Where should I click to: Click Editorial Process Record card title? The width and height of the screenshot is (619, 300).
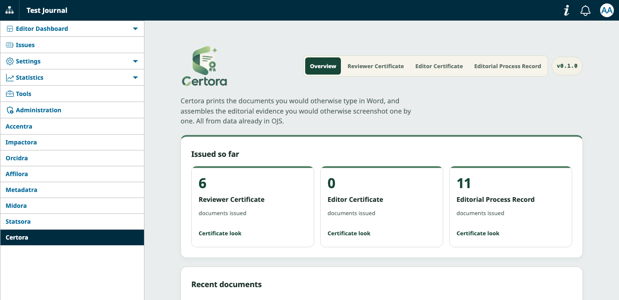[496, 199]
